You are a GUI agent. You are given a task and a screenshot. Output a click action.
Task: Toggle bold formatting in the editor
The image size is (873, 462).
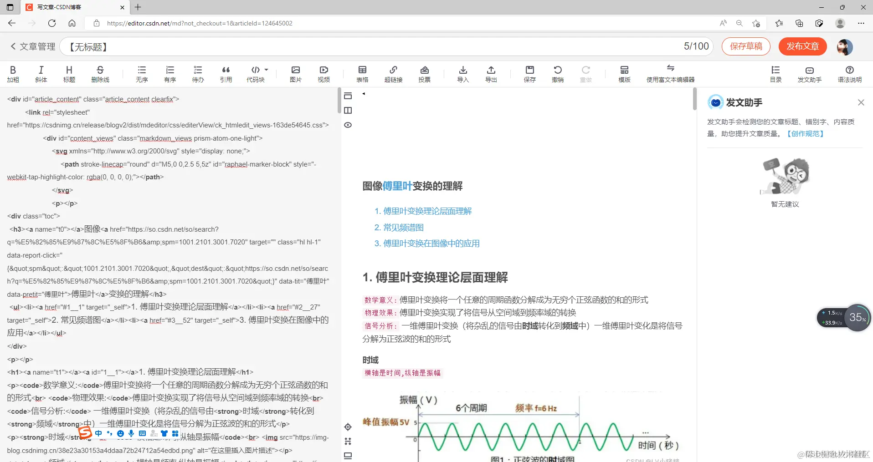[13, 73]
